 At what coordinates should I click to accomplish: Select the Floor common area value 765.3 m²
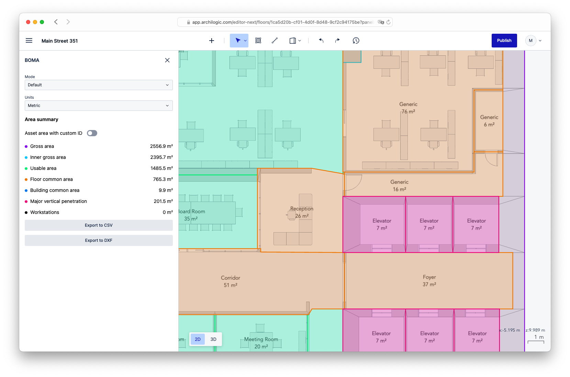click(163, 179)
